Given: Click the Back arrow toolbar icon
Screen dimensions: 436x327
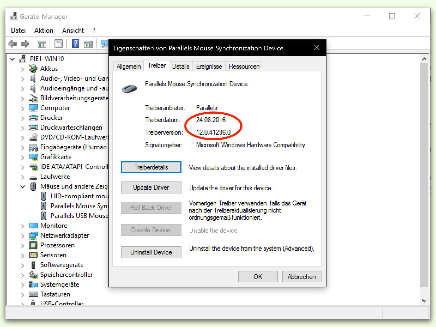Looking at the screenshot, I should coord(13,44).
